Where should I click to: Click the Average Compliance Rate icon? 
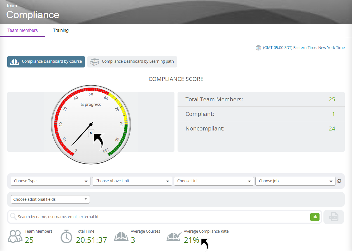tap(174, 236)
